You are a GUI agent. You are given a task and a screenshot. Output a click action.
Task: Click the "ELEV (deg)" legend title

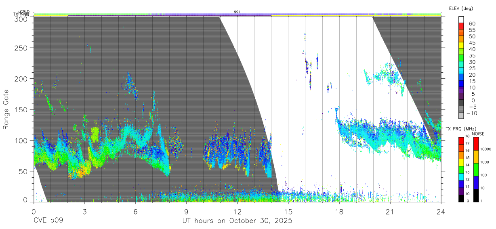tap(461, 8)
